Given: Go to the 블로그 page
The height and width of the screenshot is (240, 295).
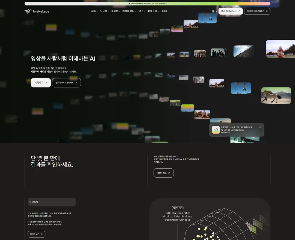Looking at the screenshot, I should click(164, 11).
